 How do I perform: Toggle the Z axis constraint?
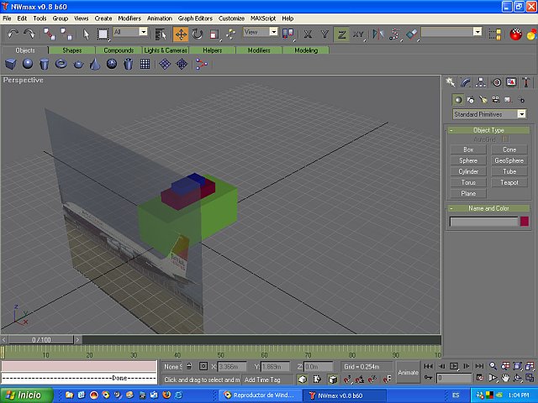coord(341,34)
